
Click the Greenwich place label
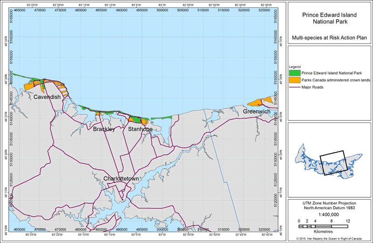click(x=258, y=111)
